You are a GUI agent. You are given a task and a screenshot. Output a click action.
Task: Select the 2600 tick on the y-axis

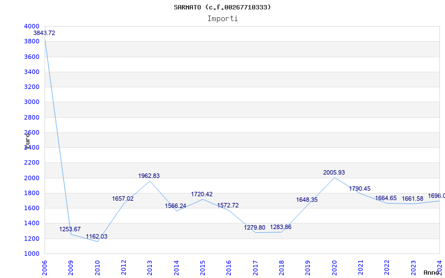click(32, 132)
